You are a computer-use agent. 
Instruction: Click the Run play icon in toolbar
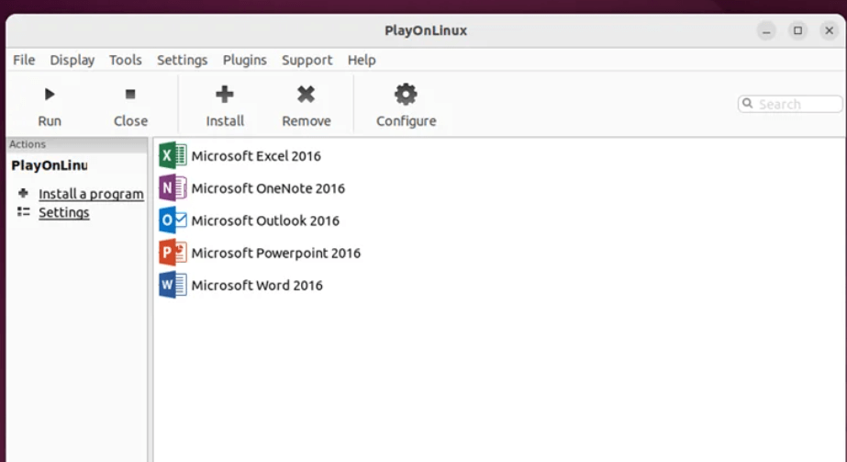pyautogui.click(x=50, y=95)
